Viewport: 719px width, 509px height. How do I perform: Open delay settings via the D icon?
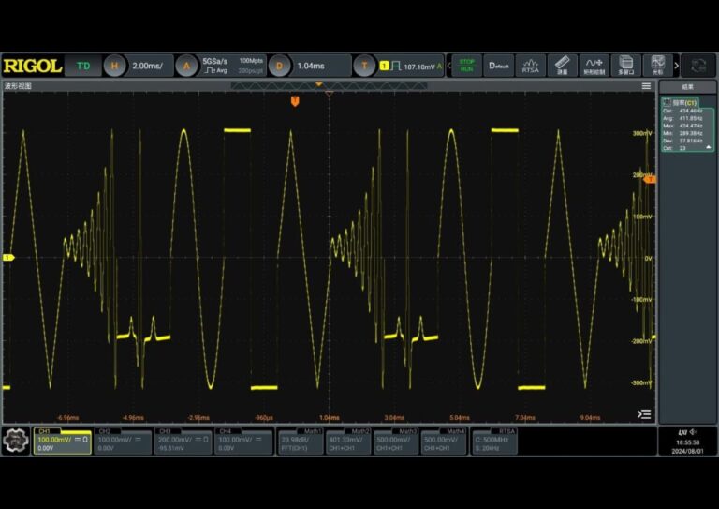point(279,67)
